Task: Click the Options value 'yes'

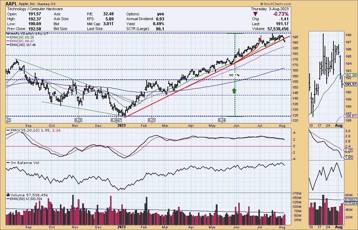Action: pos(161,14)
